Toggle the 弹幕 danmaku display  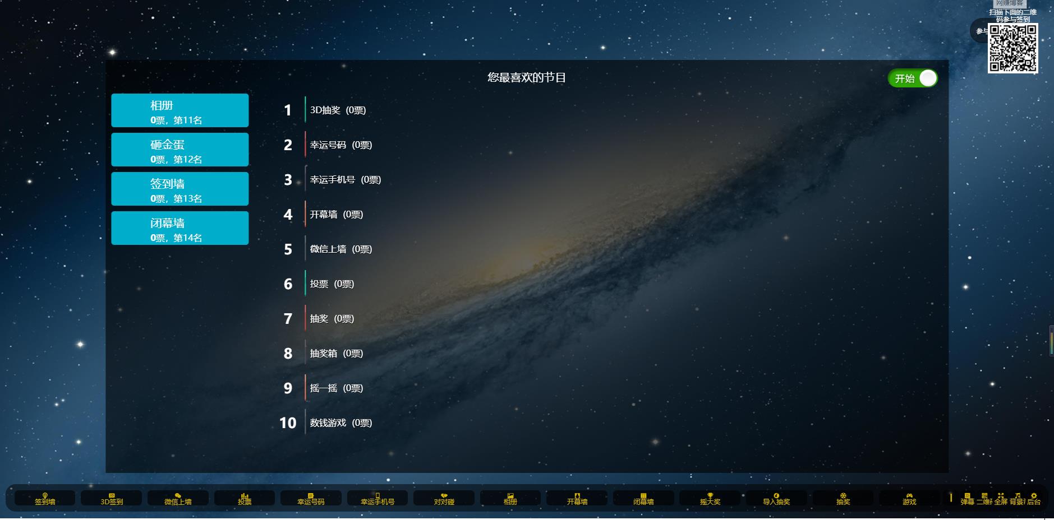[968, 499]
